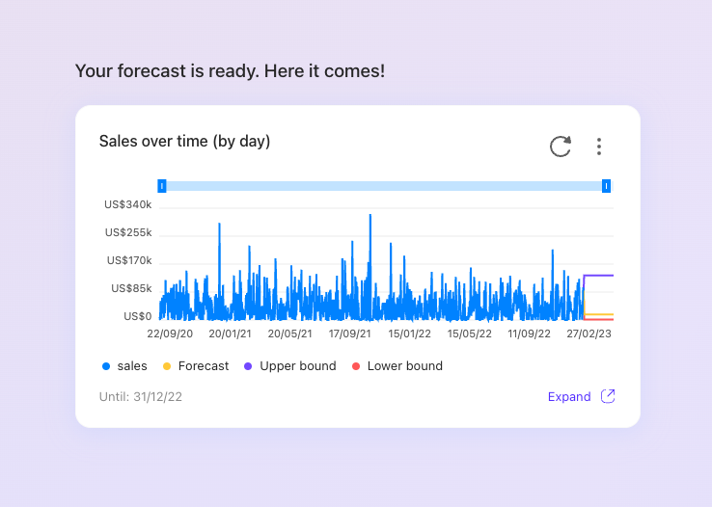The image size is (712, 507).
Task: Click the Sales over time chart title
Action: coord(184,142)
